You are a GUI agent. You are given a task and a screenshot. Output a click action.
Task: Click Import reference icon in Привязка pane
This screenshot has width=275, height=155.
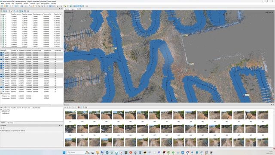point(1,11)
